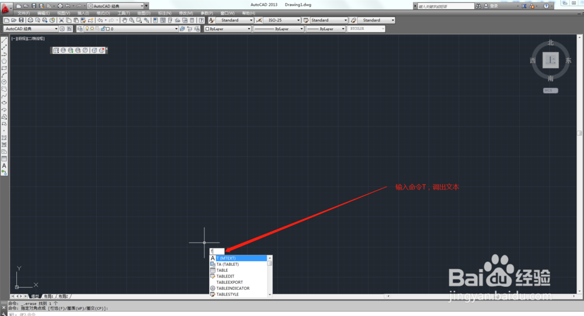Open the 修改(M) menu

[186, 13]
